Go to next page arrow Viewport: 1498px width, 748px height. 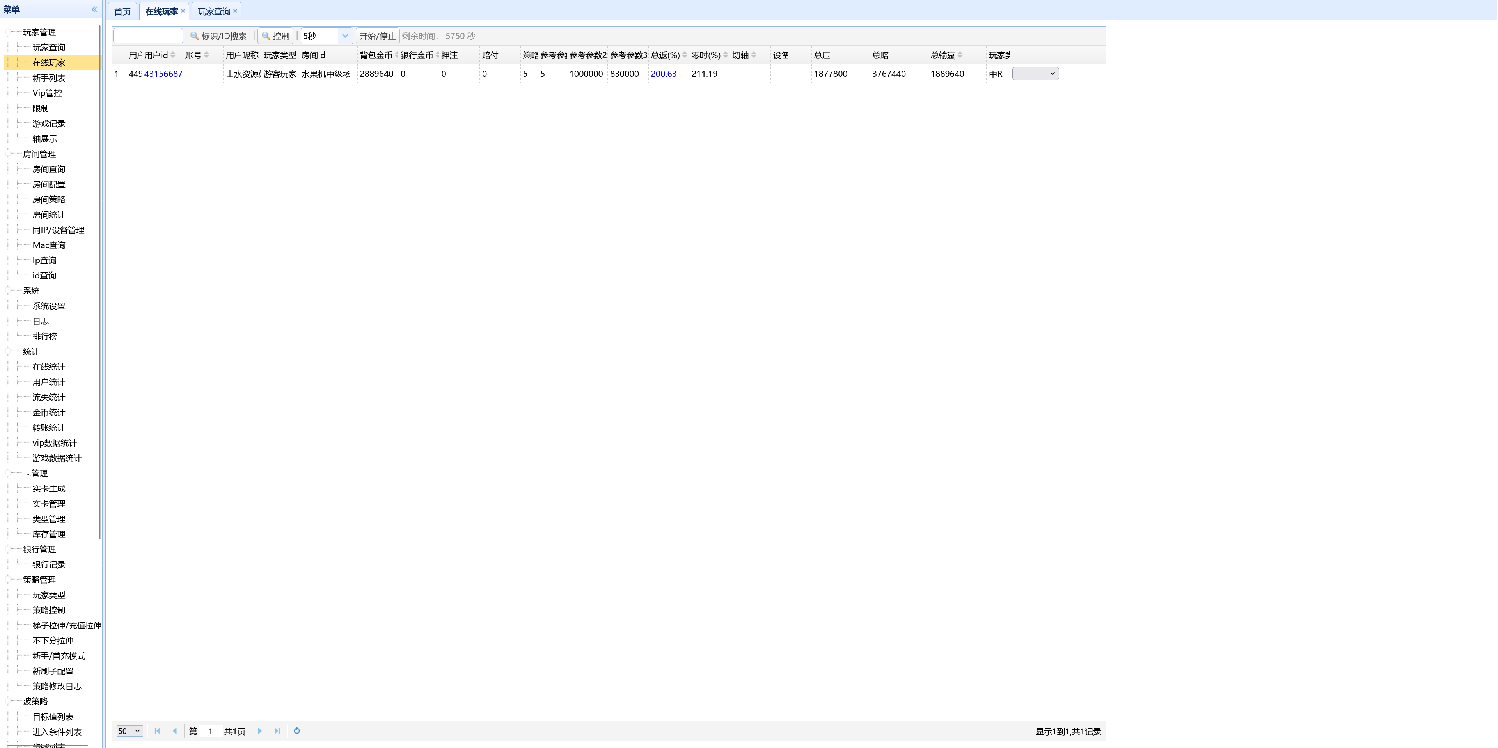pos(260,730)
